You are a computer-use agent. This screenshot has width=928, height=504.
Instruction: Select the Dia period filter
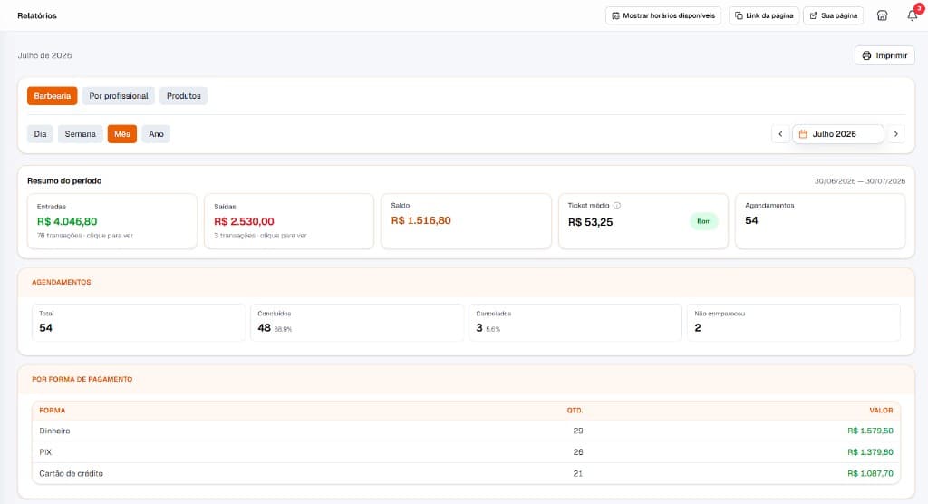(x=40, y=134)
